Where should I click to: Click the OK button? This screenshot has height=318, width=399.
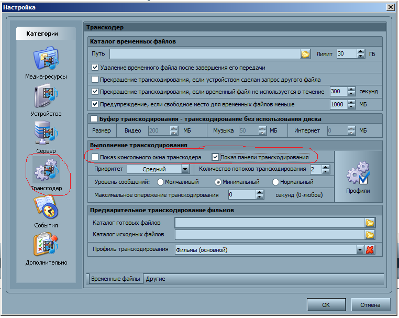coord(326,305)
